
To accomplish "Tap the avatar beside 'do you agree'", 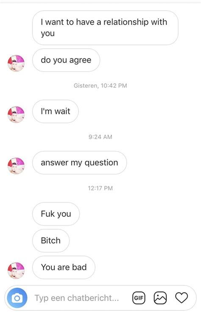I will click(16, 63).
